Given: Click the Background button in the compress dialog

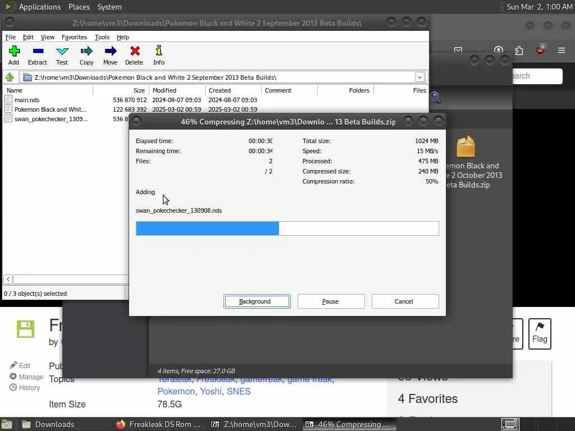Looking at the screenshot, I should pyautogui.click(x=257, y=301).
